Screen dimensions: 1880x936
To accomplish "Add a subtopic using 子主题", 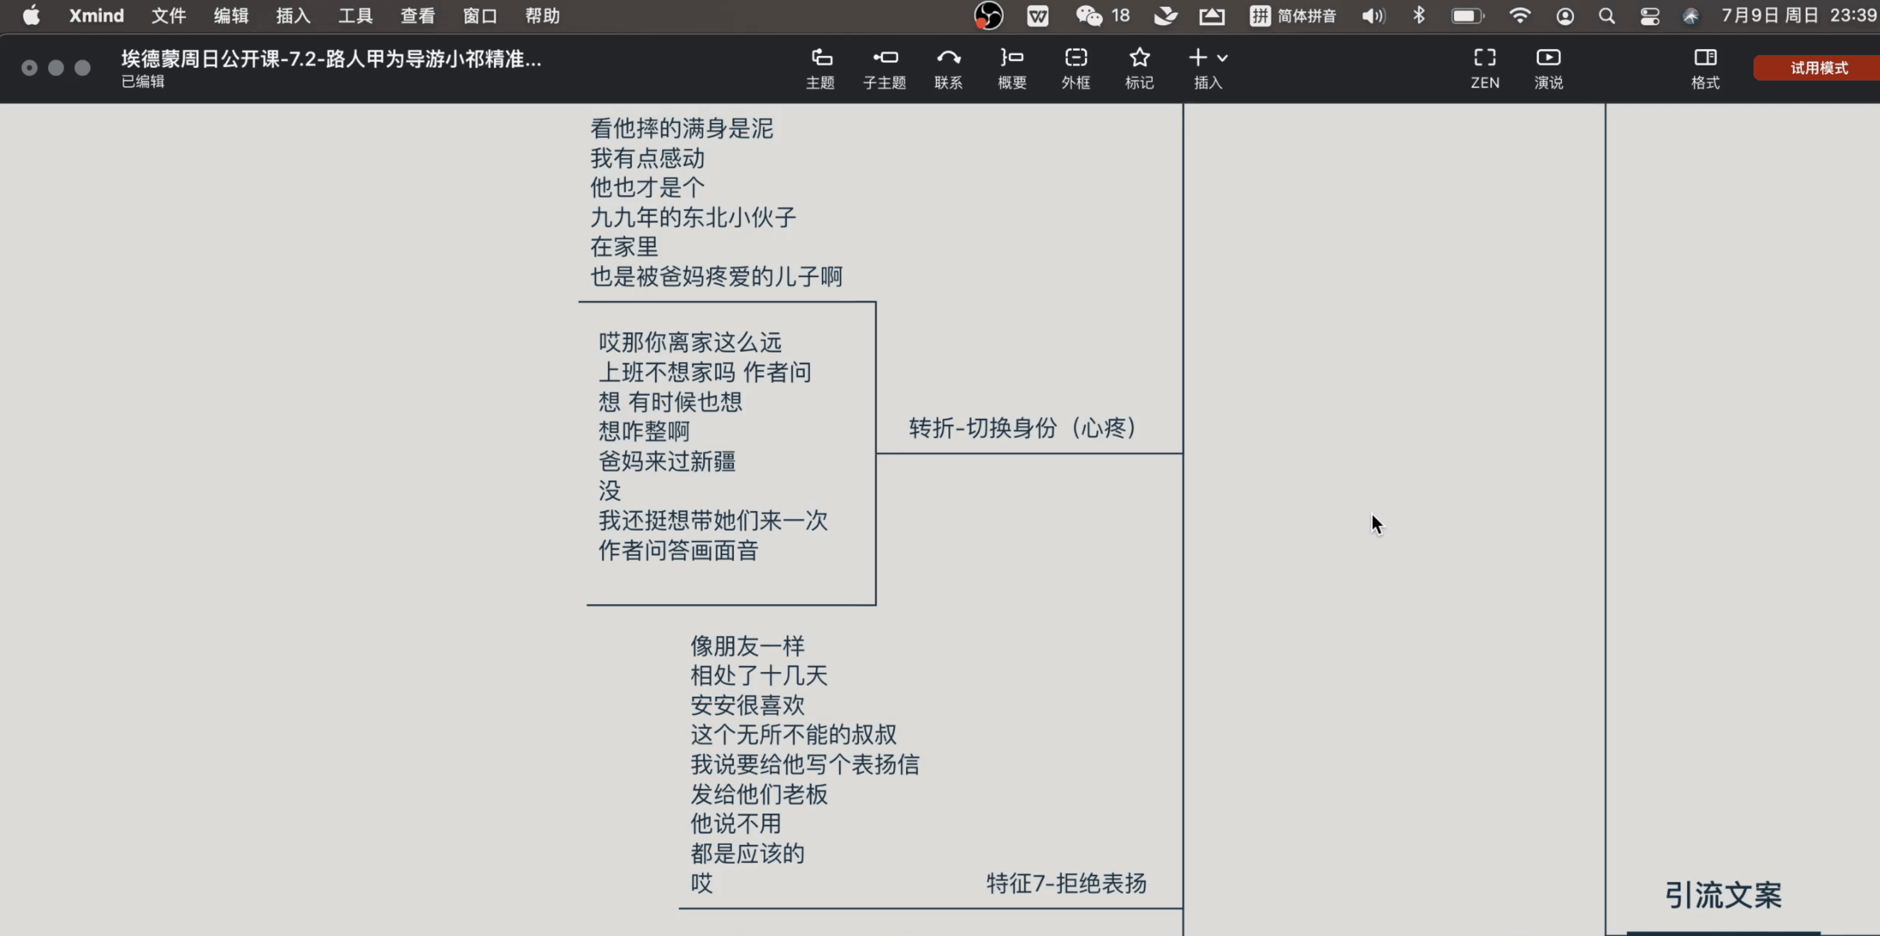I will 885,68.
